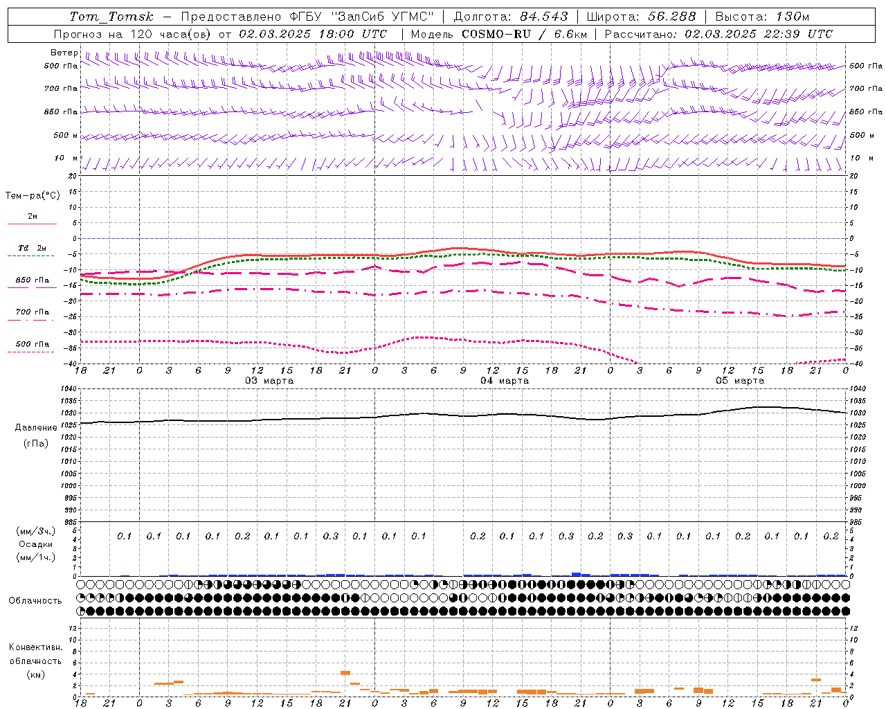This screenshot has width=886, height=709.
Task: Click the Конвективн. label text
Action: click(x=36, y=647)
